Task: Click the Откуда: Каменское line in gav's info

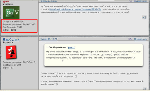Action: tap(13, 22)
